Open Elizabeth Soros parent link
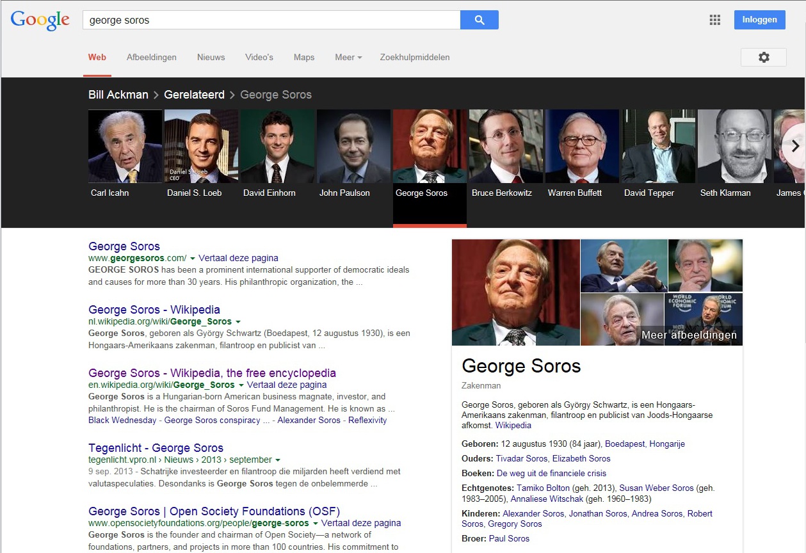The height and width of the screenshot is (553, 806). (581, 458)
